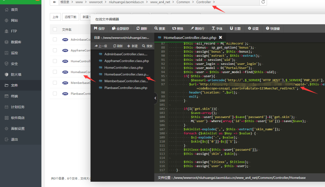Close the HomebaseController.class.php tab
325x187 pixels.
(x=221, y=37)
